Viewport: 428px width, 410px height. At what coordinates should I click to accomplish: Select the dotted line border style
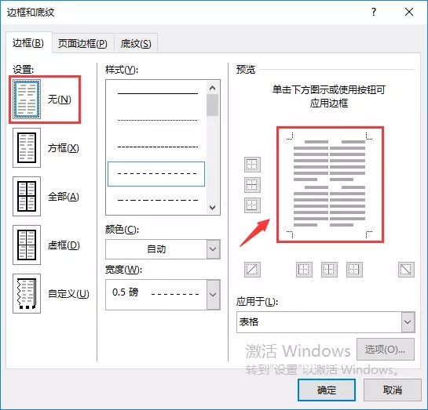[x=158, y=120]
